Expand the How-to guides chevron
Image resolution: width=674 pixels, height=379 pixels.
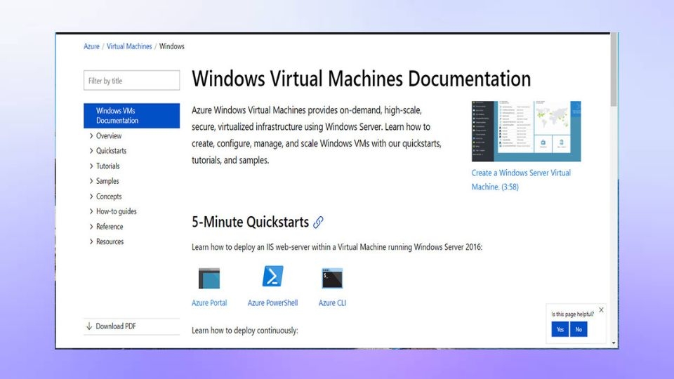click(x=91, y=211)
